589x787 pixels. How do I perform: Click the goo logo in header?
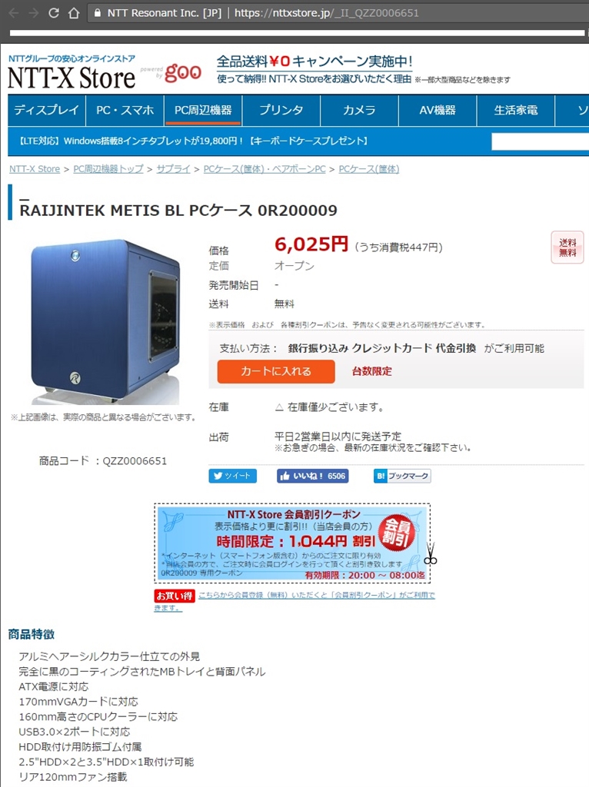pyautogui.click(x=183, y=72)
